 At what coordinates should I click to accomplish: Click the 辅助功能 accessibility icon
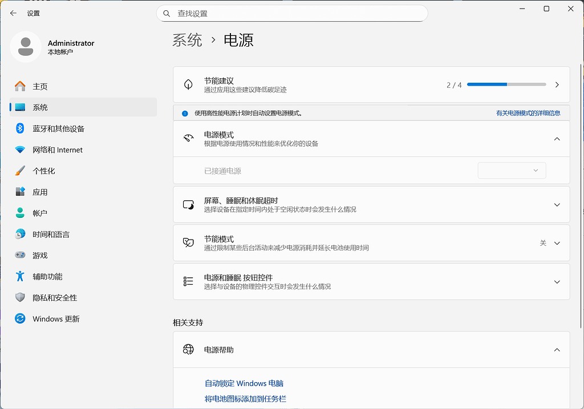coord(20,277)
